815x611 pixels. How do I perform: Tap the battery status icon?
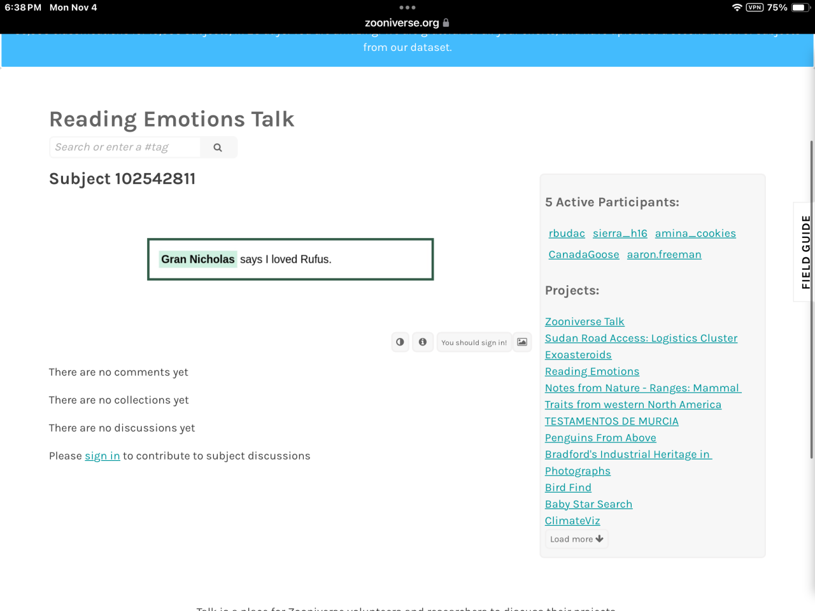[800, 8]
